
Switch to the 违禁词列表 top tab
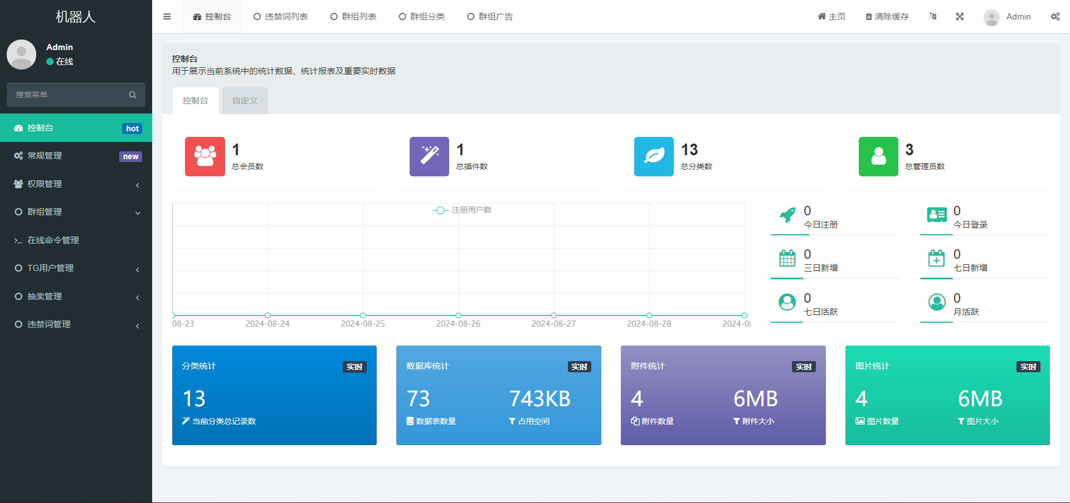pyautogui.click(x=280, y=17)
